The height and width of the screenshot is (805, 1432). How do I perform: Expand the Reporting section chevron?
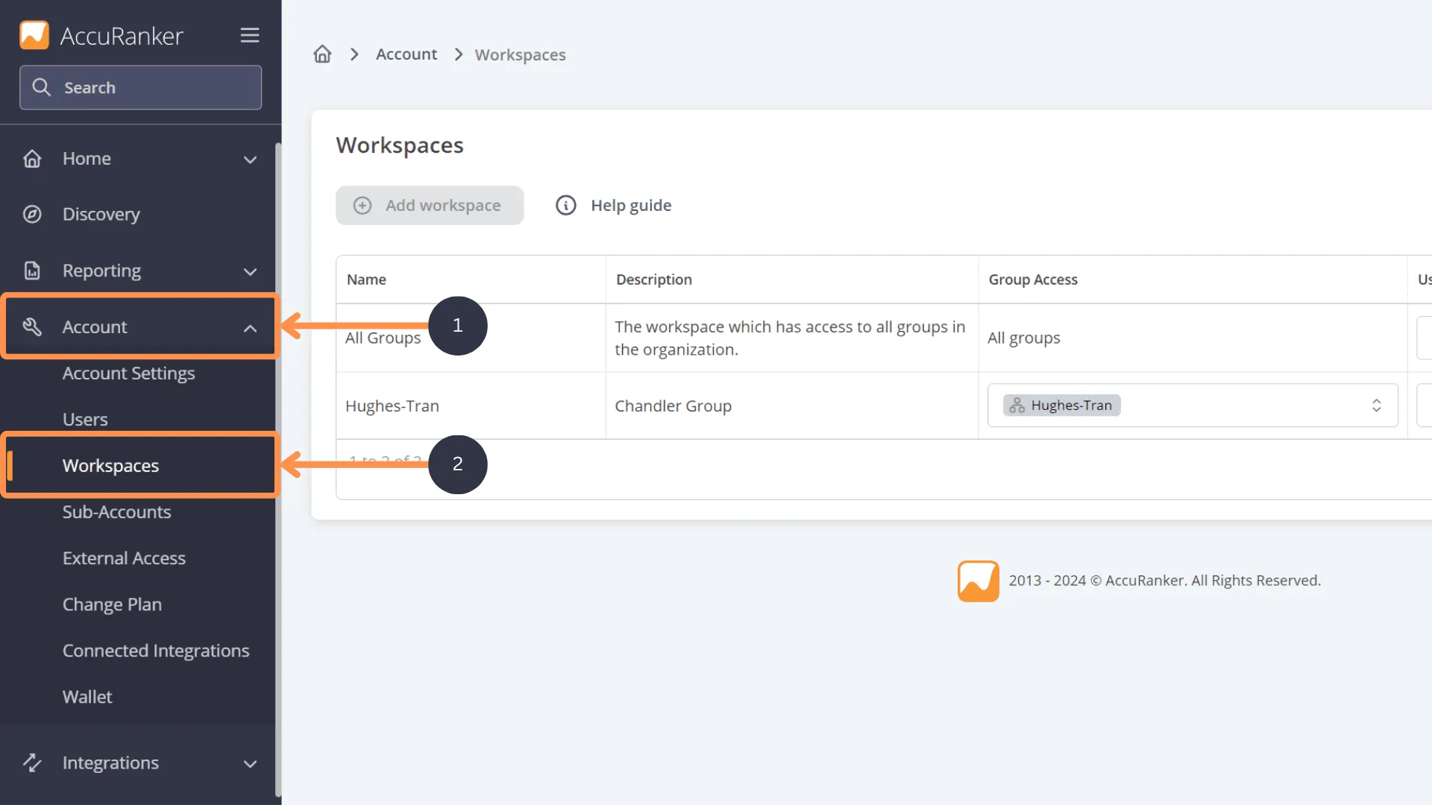250,271
